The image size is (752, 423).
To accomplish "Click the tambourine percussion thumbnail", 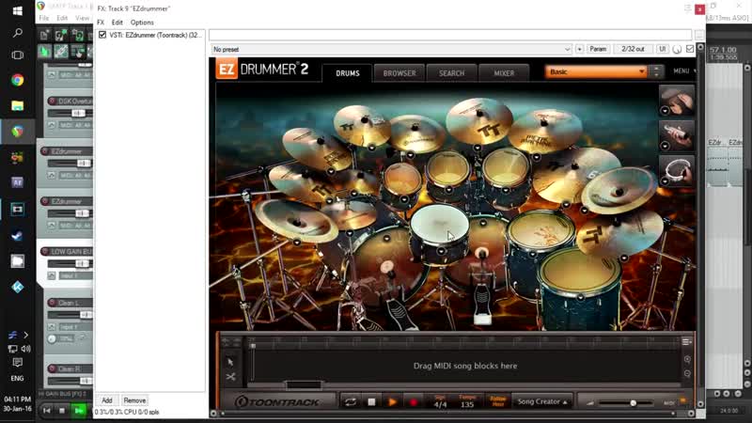I will coord(677,171).
